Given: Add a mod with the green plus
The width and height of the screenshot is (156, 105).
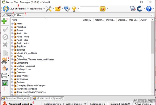Looking at the screenshot, I should click(4, 21).
